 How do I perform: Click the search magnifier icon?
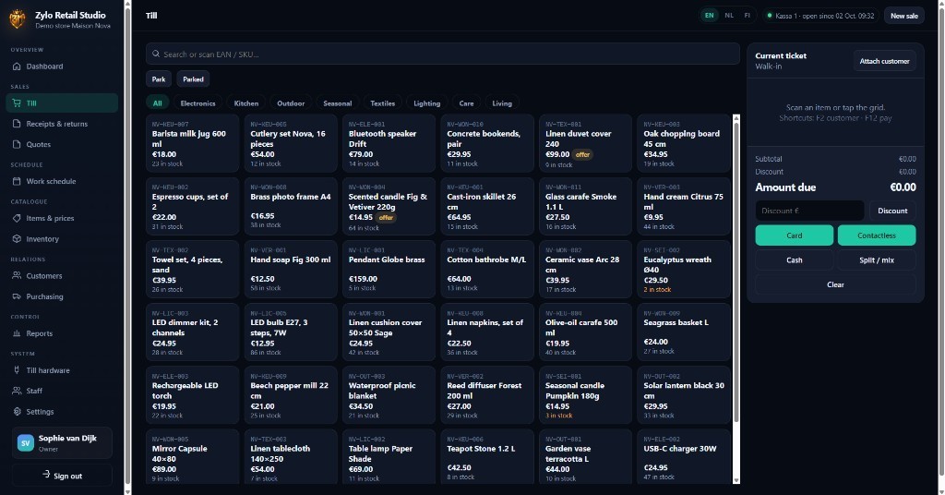tap(156, 54)
